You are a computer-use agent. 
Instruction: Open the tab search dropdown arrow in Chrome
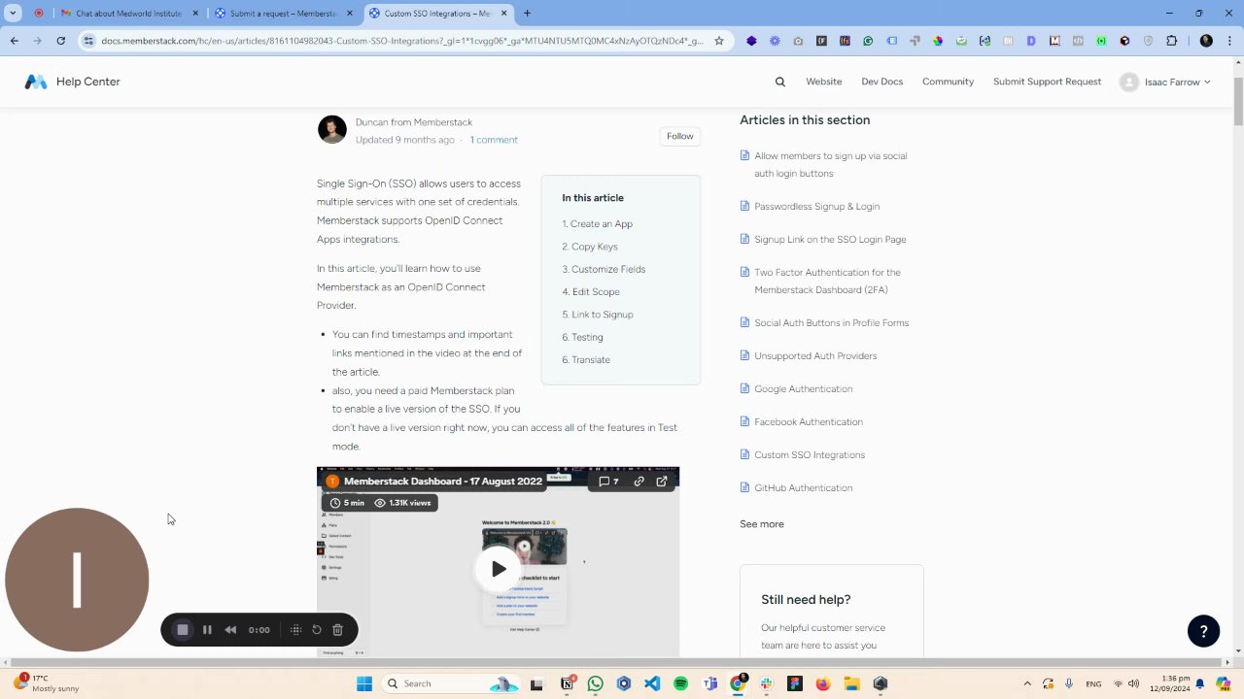pos(14,14)
